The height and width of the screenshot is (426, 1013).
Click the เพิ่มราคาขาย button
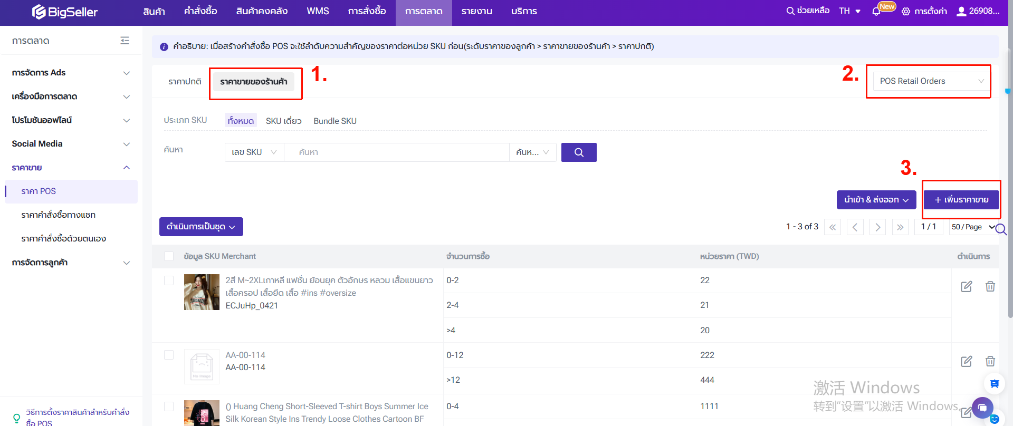pyautogui.click(x=961, y=200)
